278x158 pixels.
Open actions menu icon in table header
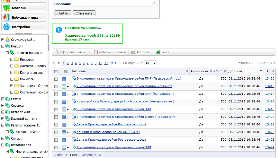point(65,71)
